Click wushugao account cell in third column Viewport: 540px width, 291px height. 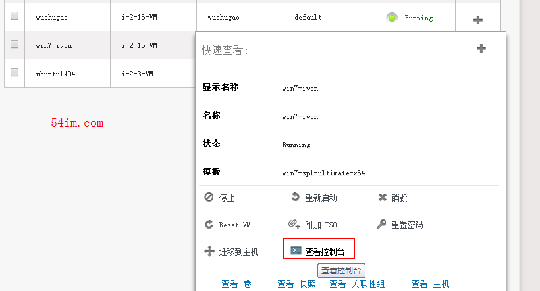coord(223,18)
